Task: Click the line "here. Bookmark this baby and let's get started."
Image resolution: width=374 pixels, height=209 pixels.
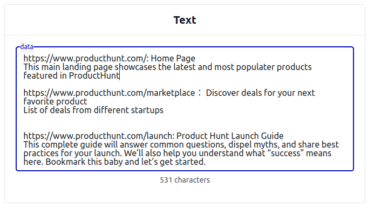Action: click(x=114, y=162)
